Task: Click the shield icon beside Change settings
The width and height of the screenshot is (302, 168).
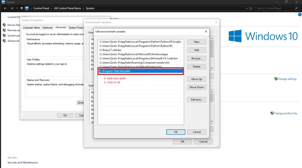Action: 276,79
